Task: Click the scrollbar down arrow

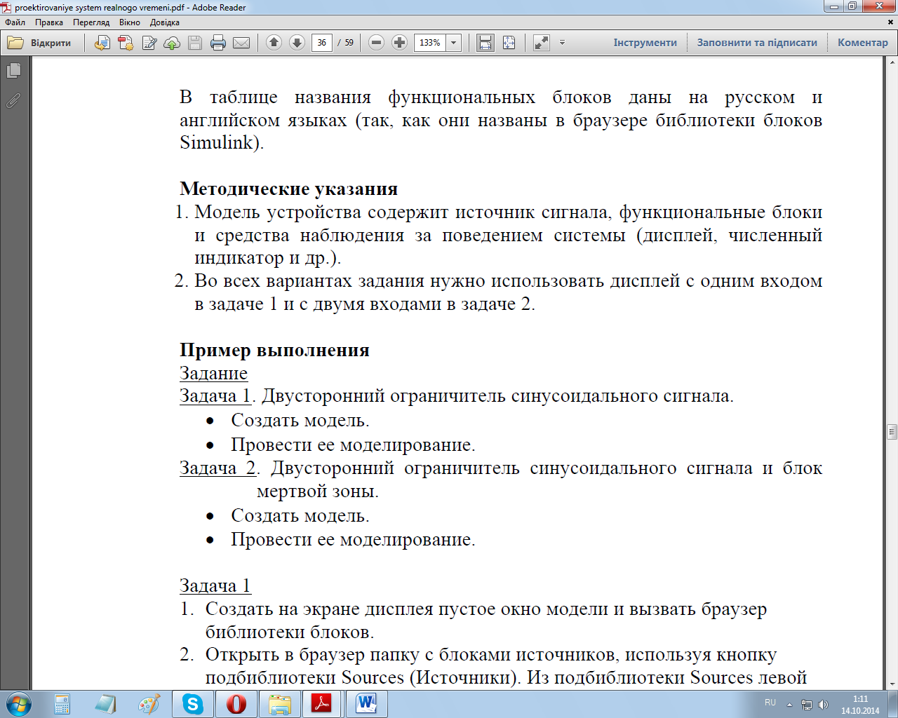Action: tap(892, 684)
